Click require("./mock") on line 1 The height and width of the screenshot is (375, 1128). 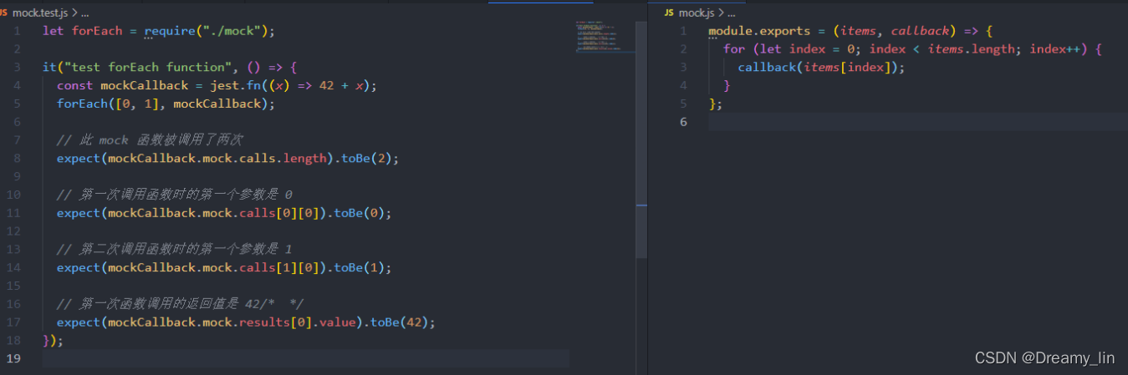206,31
